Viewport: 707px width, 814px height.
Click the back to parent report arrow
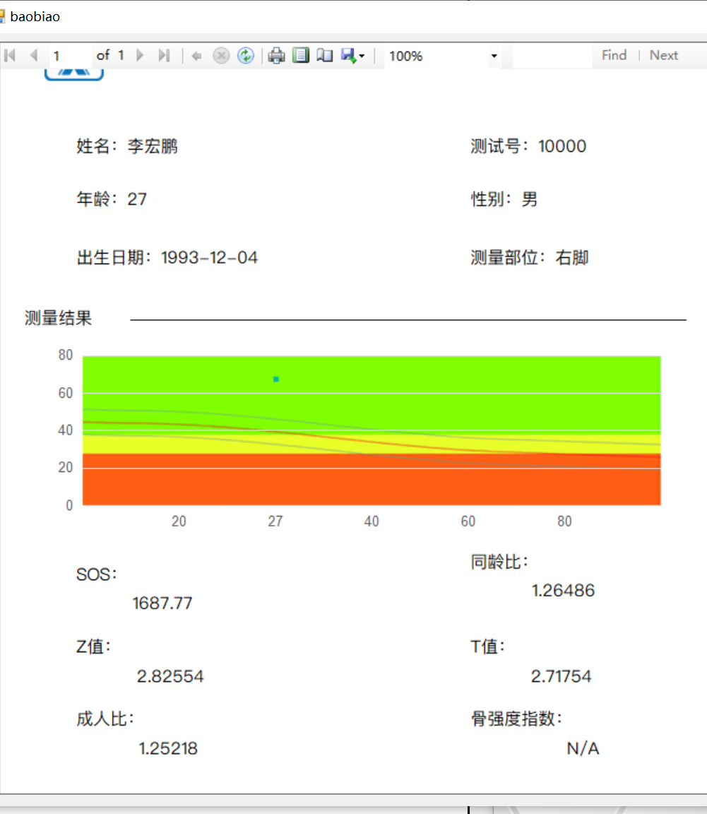196,56
